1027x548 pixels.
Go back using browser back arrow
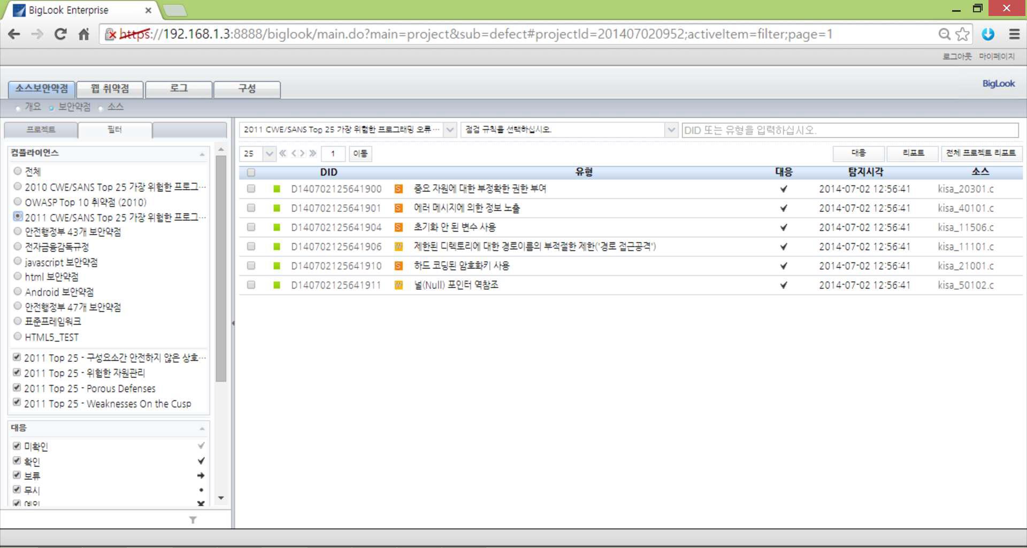(x=14, y=35)
